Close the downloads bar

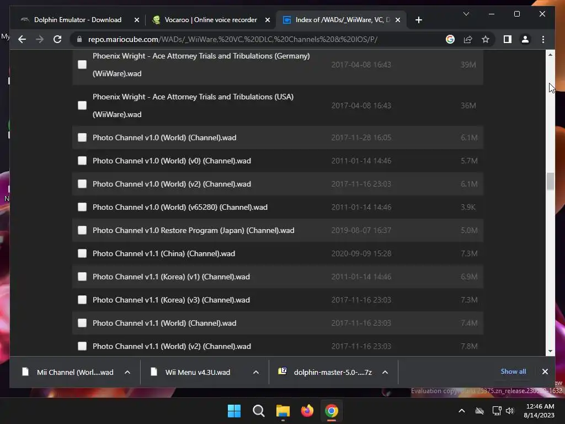pyautogui.click(x=545, y=372)
